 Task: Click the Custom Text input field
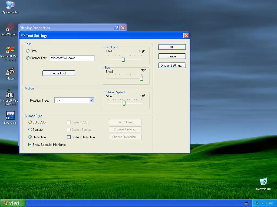point(72,58)
